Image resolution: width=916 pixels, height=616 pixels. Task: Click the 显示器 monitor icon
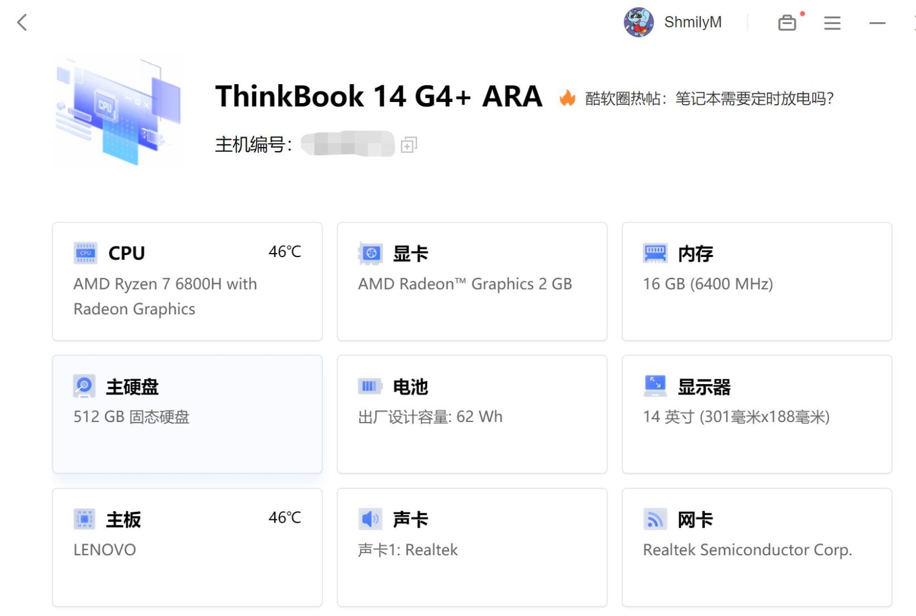[x=656, y=386]
